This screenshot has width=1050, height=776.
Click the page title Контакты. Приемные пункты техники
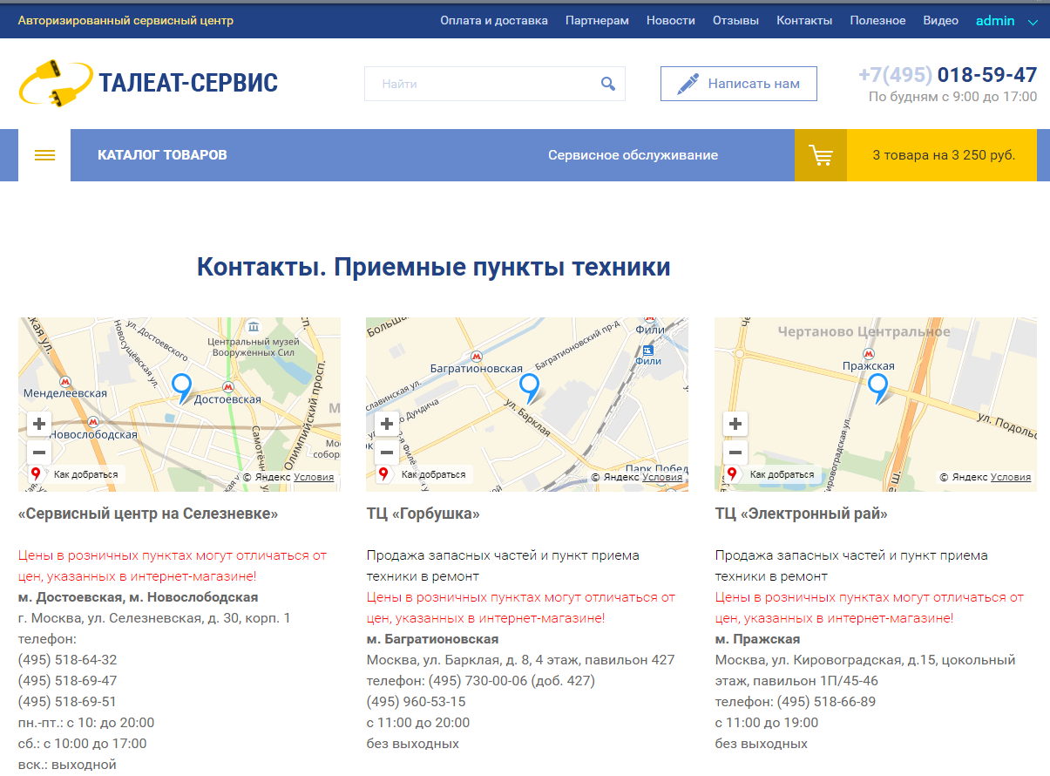pos(433,267)
